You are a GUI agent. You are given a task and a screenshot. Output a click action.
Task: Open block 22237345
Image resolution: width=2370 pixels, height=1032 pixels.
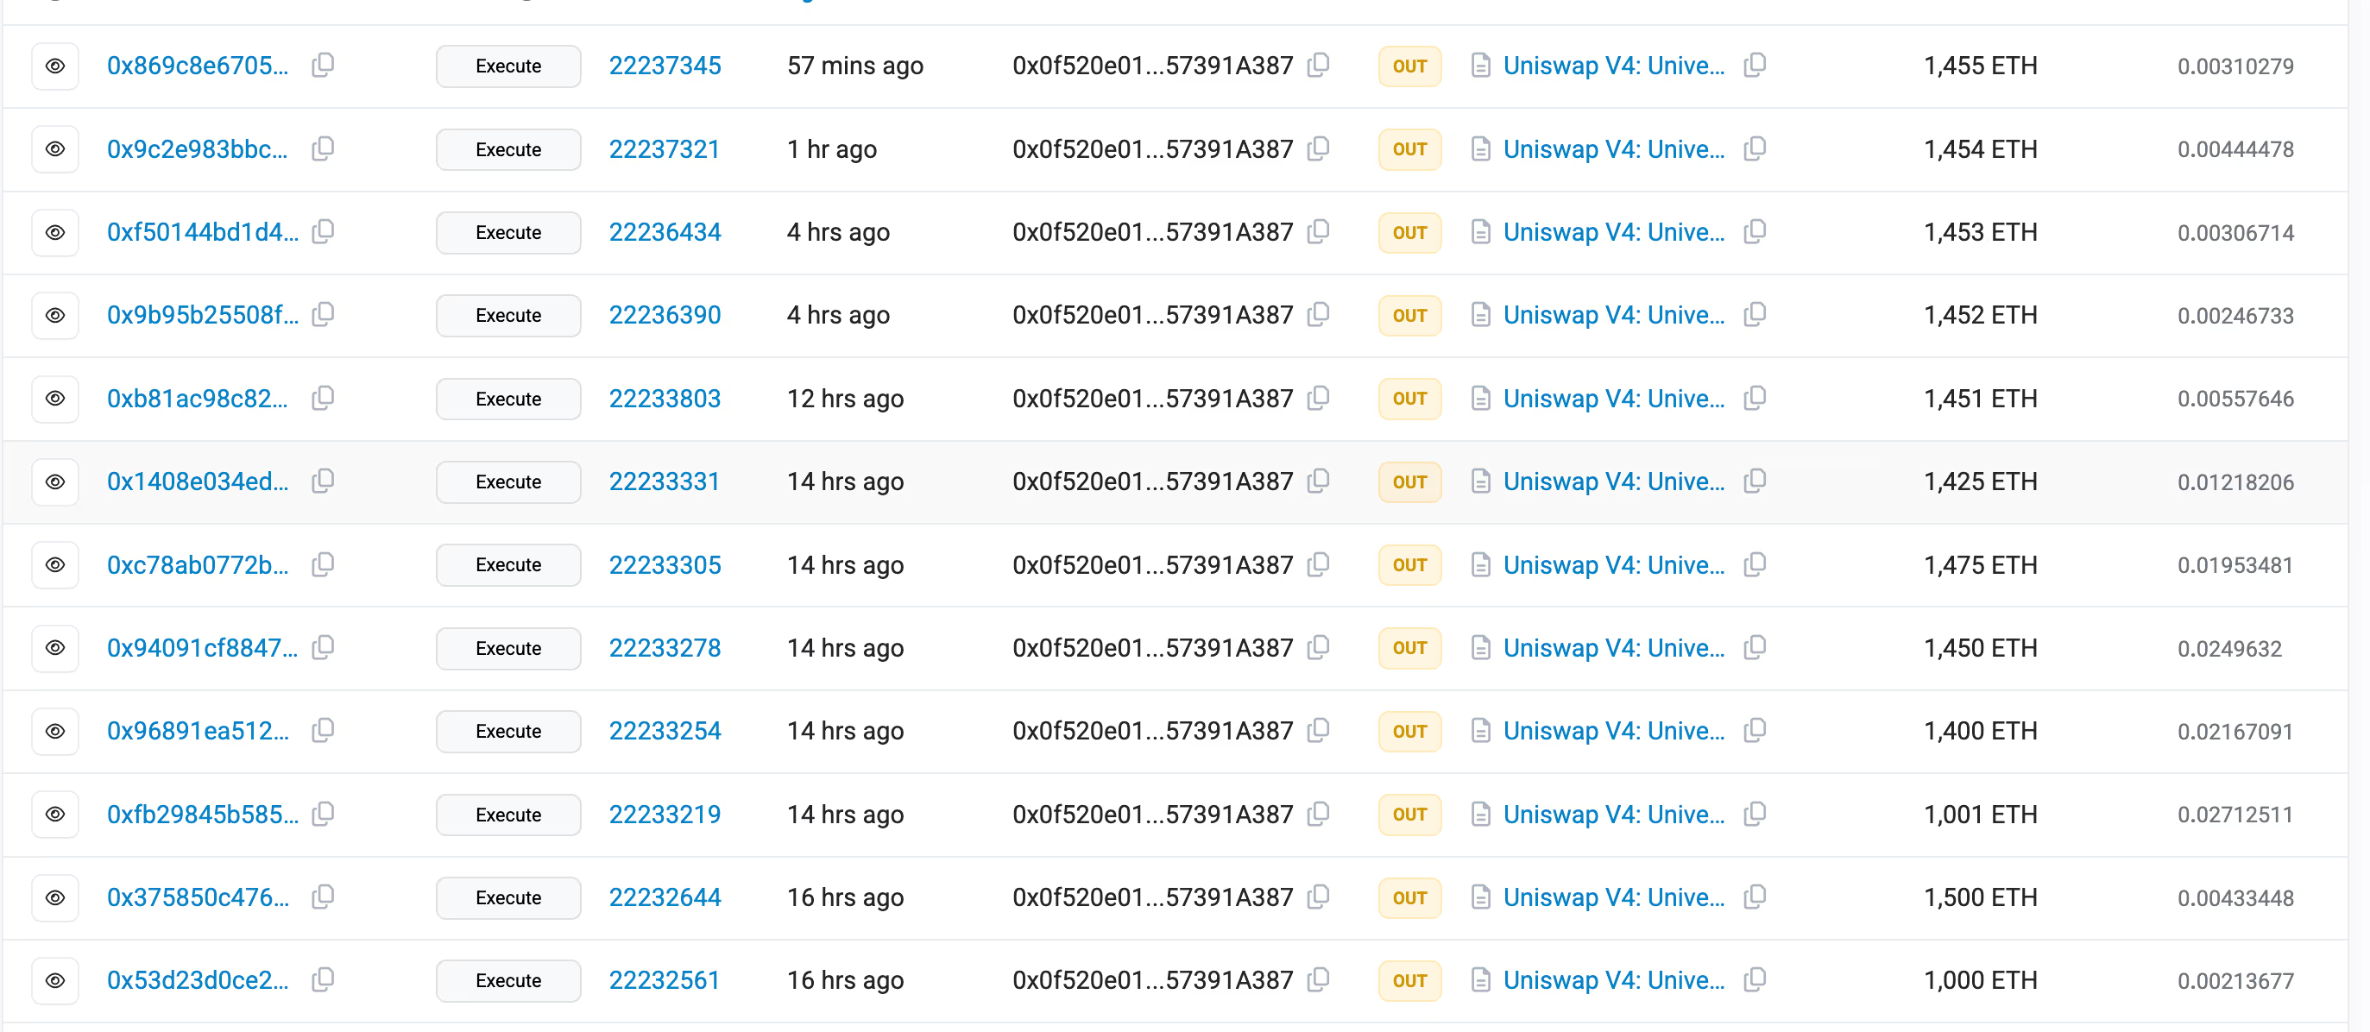(665, 66)
